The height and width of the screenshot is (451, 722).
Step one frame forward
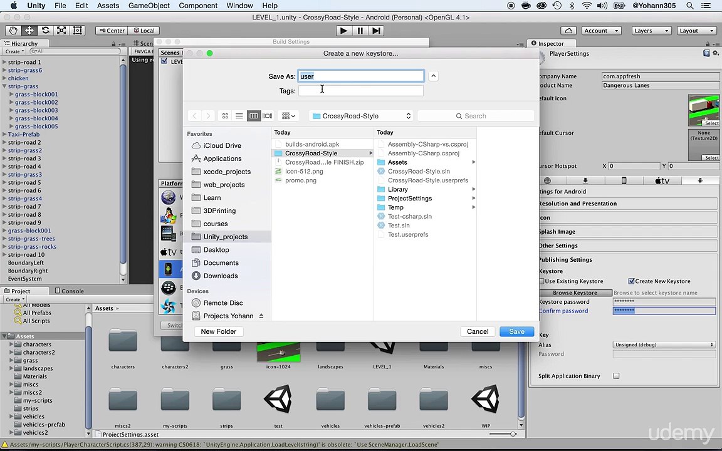(376, 30)
